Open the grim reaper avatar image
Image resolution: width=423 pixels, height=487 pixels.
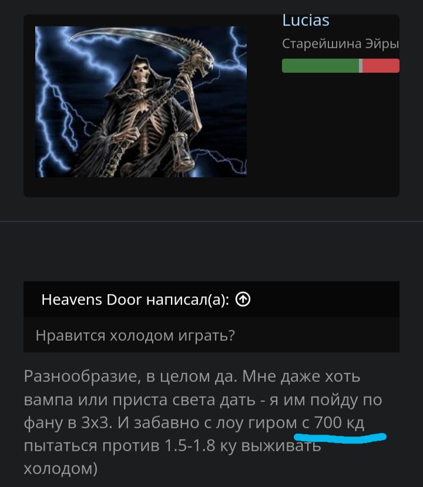[x=141, y=102]
